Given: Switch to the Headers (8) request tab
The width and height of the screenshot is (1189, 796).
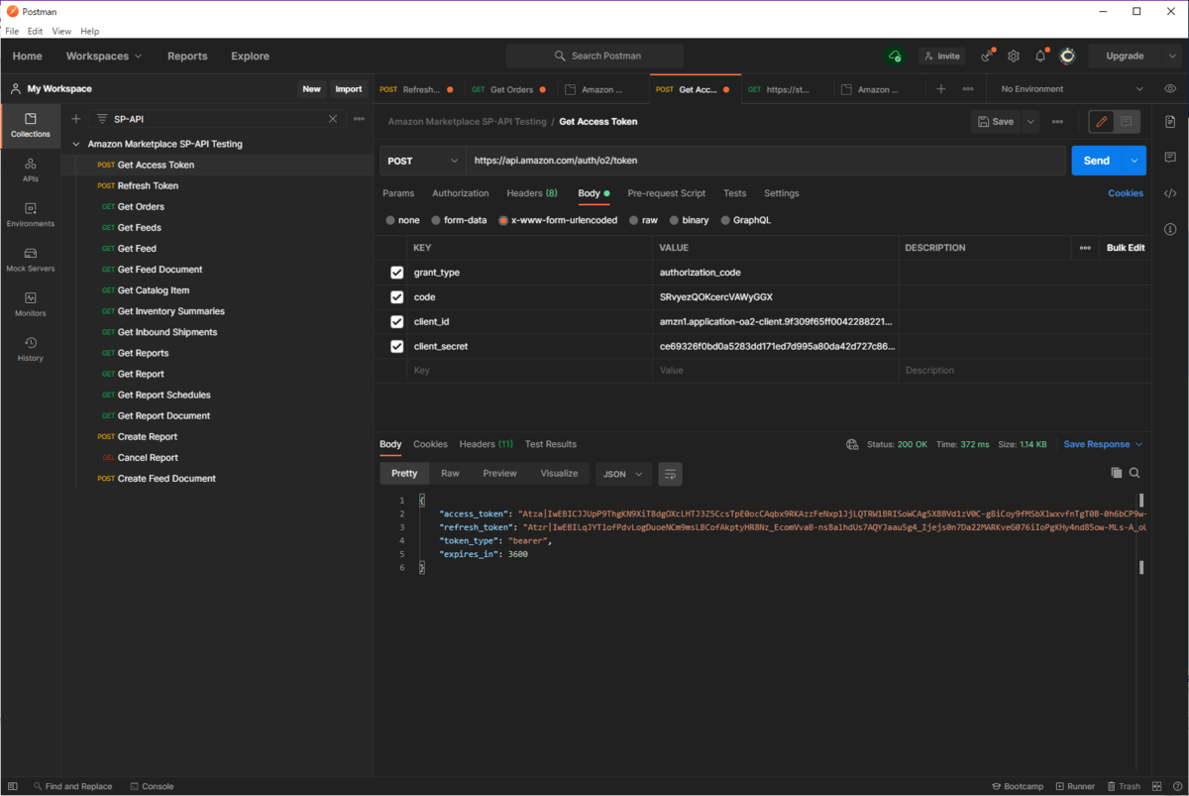Looking at the screenshot, I should pyautogui.click(x=531, y=193).
